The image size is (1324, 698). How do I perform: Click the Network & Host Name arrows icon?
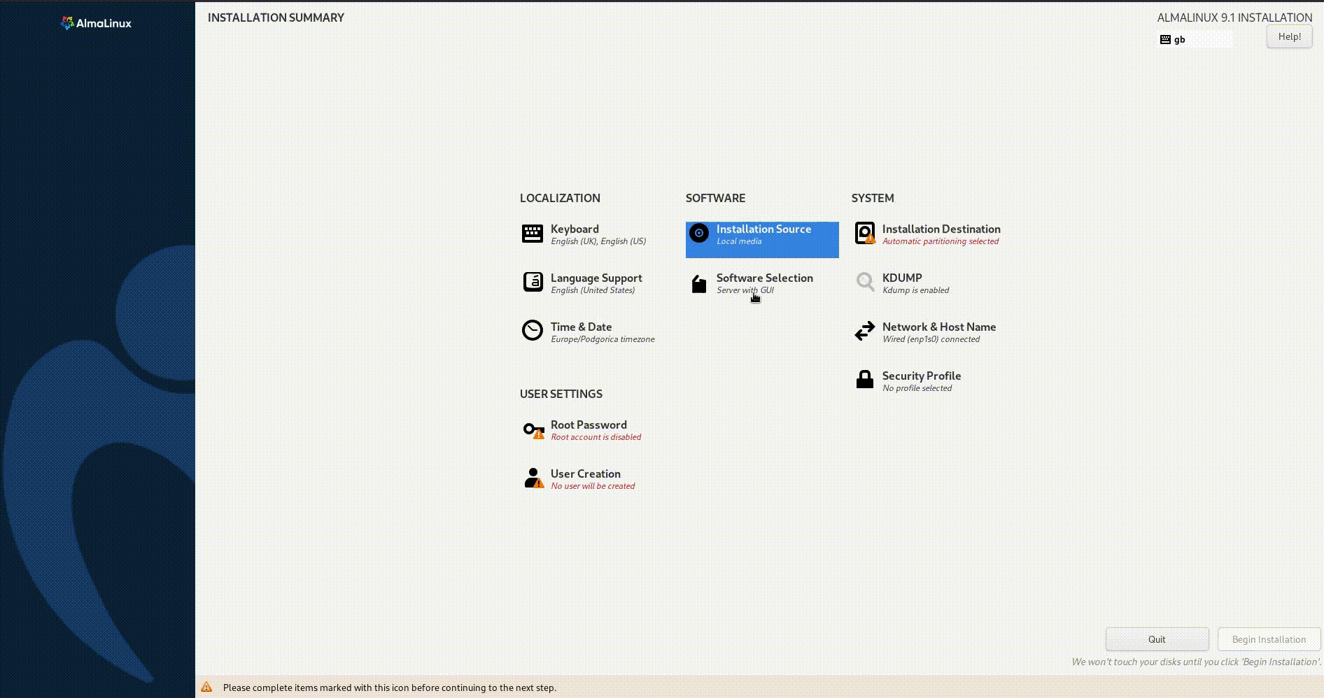(865, 331)
